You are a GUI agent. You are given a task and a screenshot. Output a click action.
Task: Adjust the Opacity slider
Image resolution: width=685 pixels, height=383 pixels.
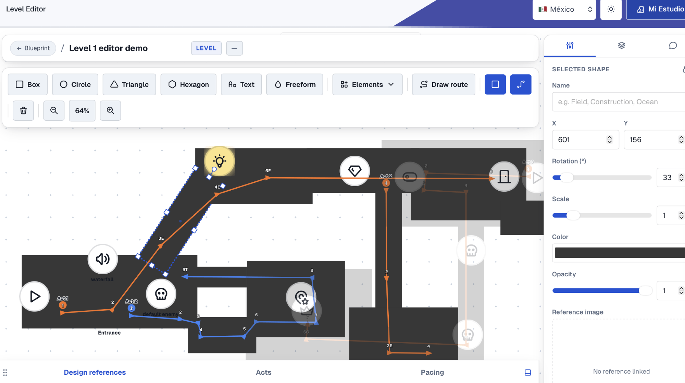(x=602, y=291)
